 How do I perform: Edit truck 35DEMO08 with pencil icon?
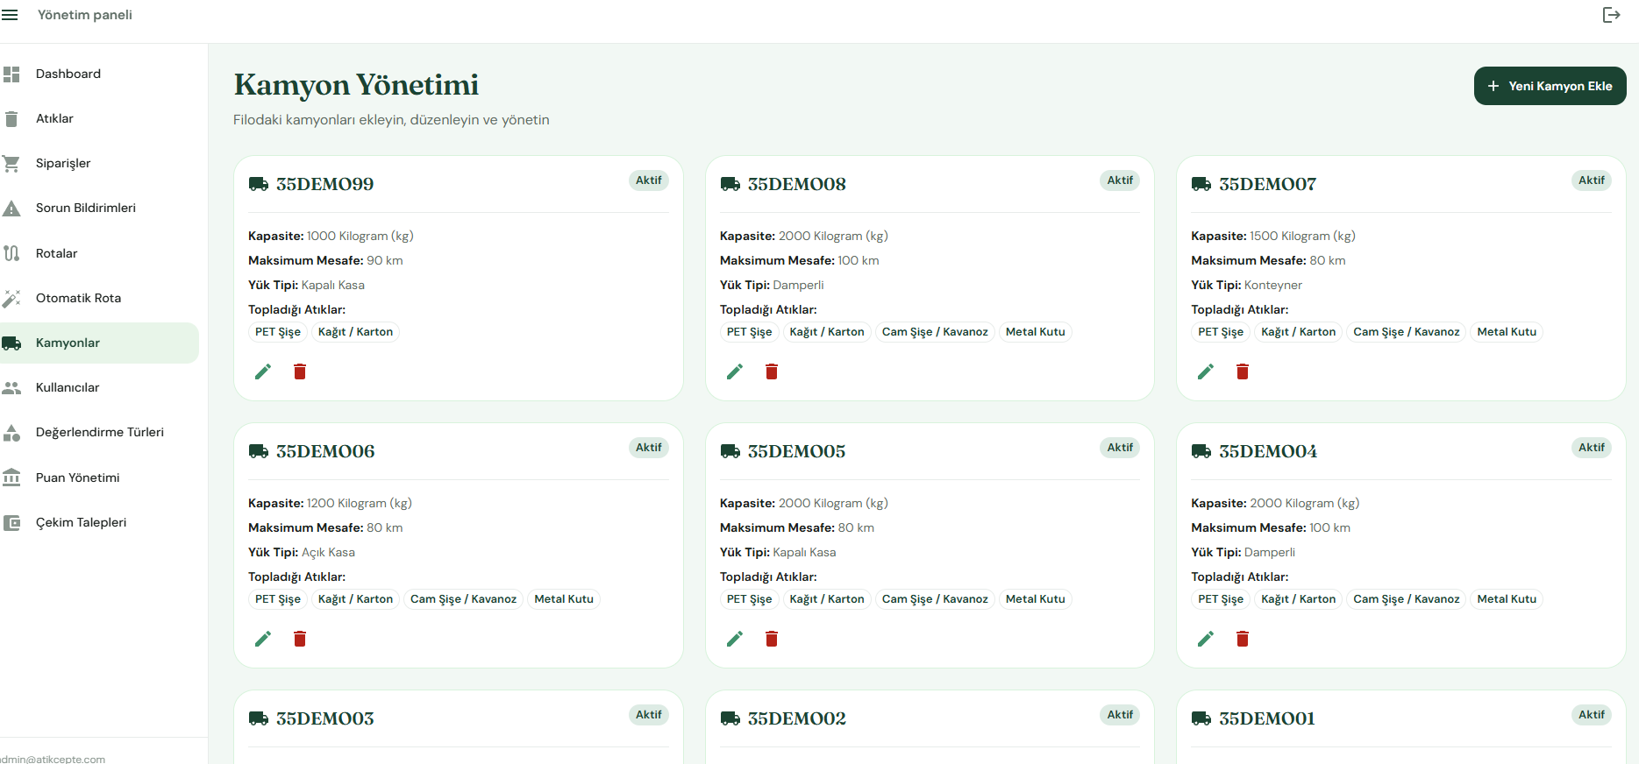coord(735,371)
